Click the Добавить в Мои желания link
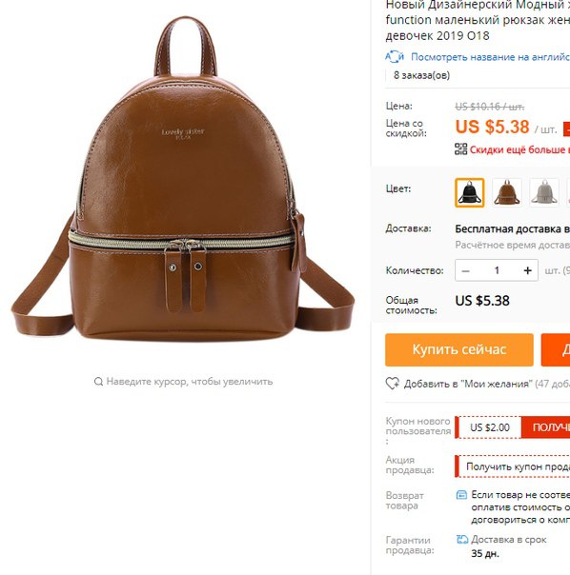570x575 pixels. click(468, 384)
